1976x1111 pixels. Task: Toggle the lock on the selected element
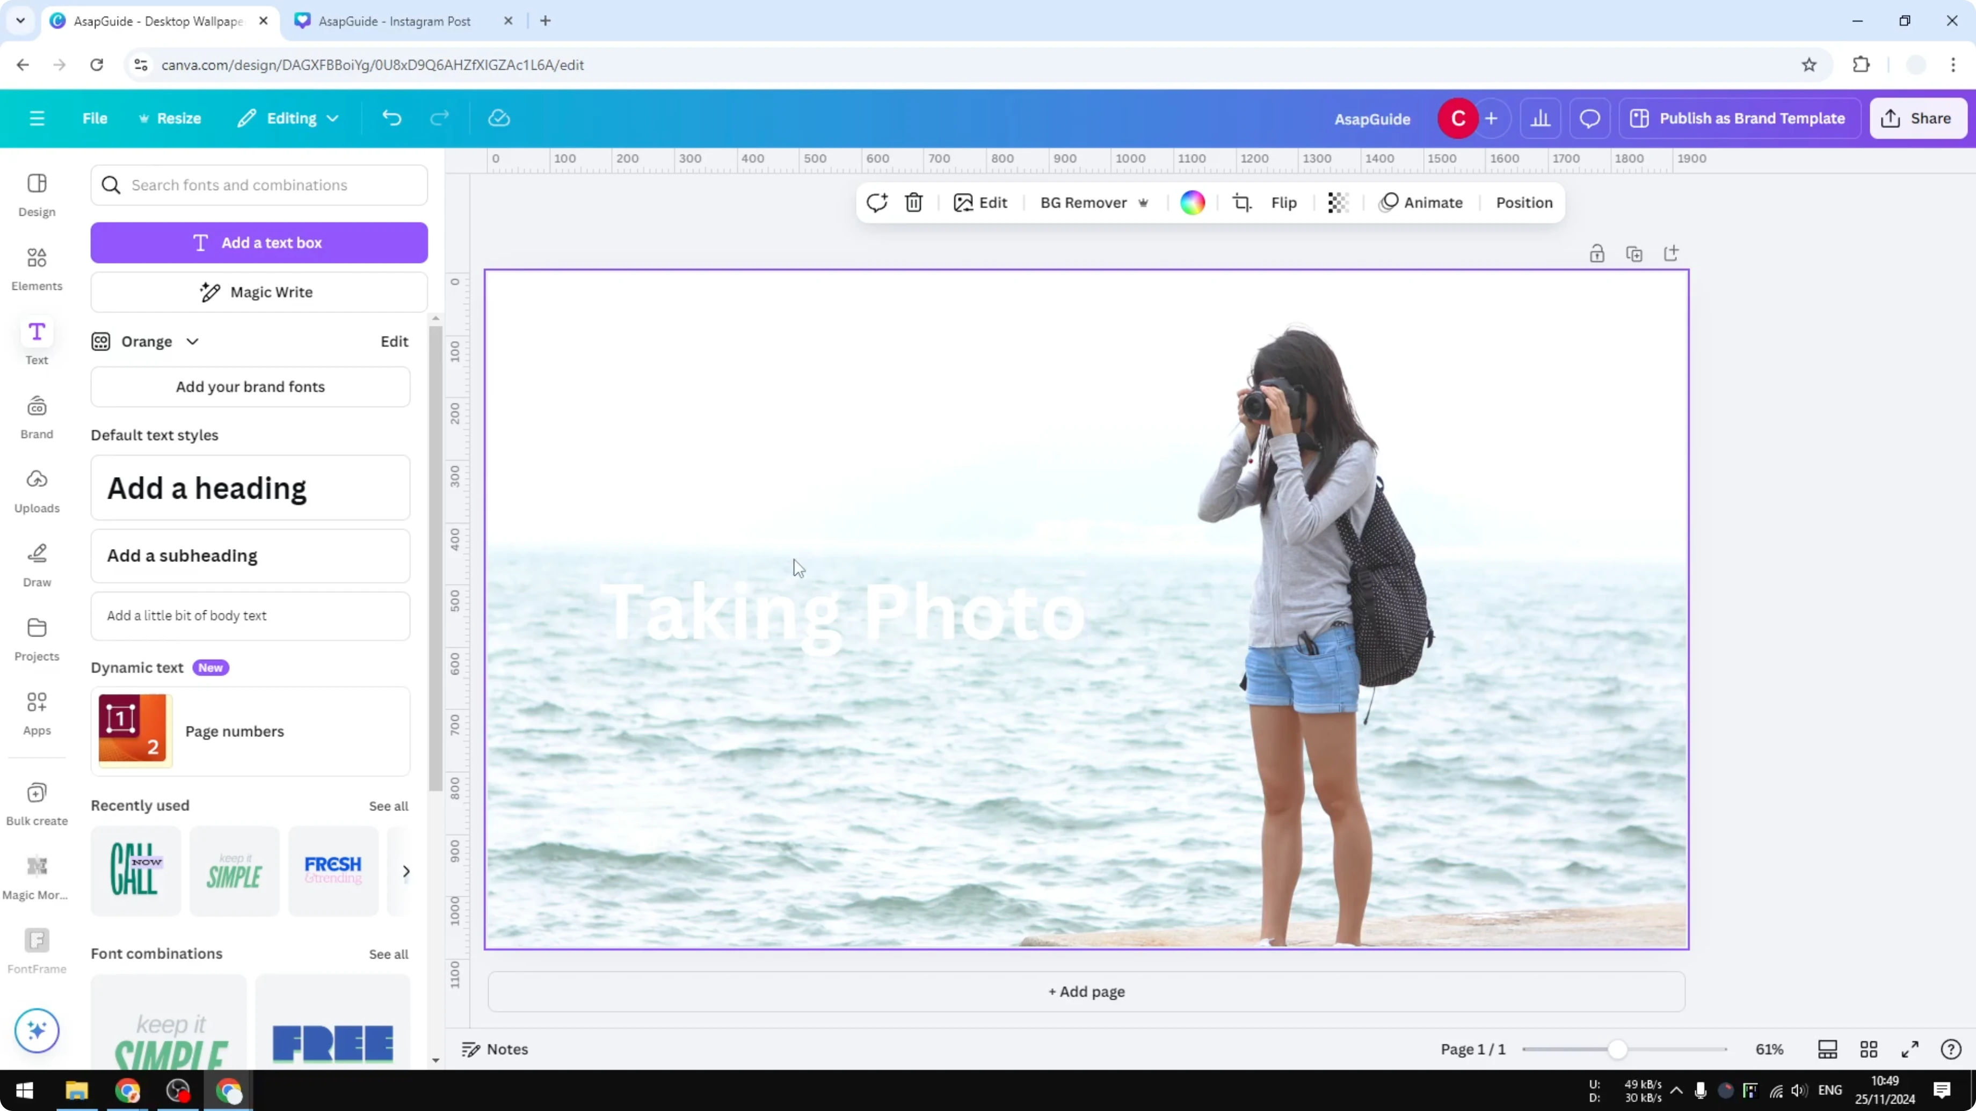click(1597, 253)
